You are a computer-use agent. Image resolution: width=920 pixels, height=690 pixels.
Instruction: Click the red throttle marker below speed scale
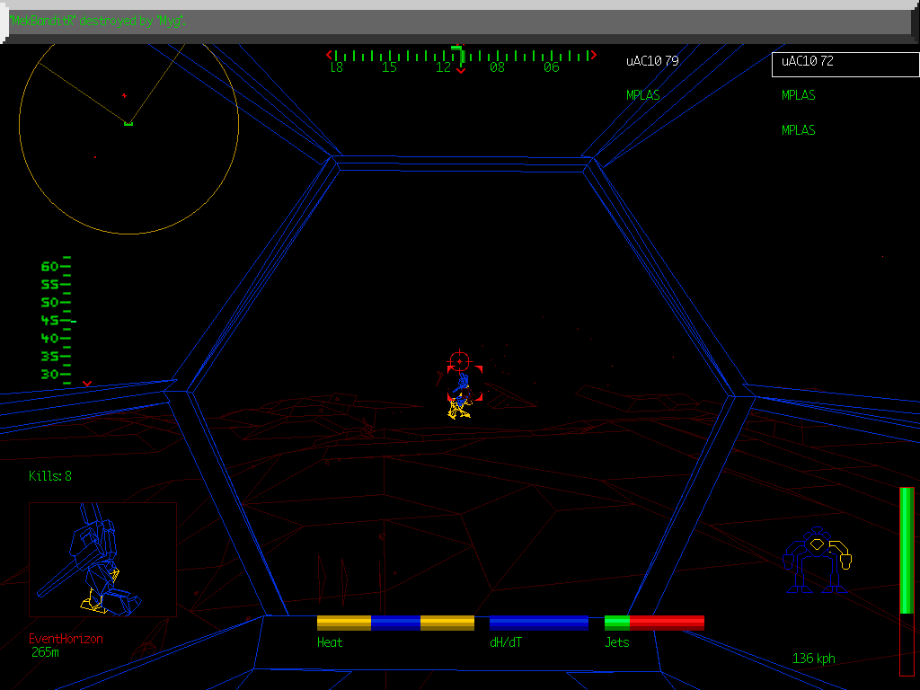tap(87, 384)
